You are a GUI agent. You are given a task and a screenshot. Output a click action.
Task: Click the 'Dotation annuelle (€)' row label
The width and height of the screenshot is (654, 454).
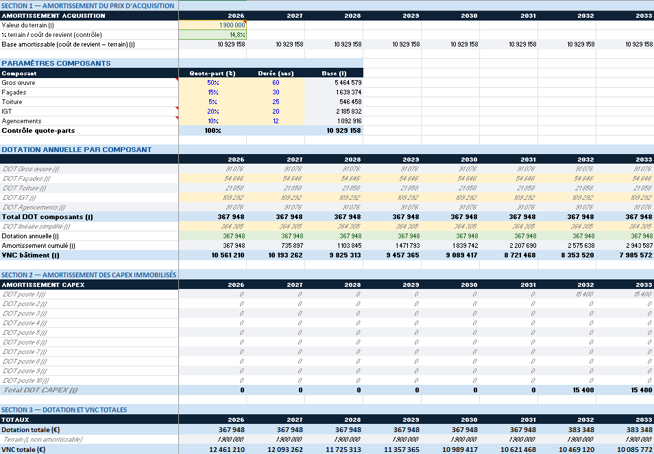pyautogui.click(x=30, y=236)
